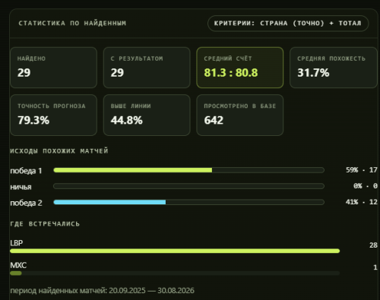Screen dimensions: 380x300
Task: Click the 642 database count
Action: 214,120
